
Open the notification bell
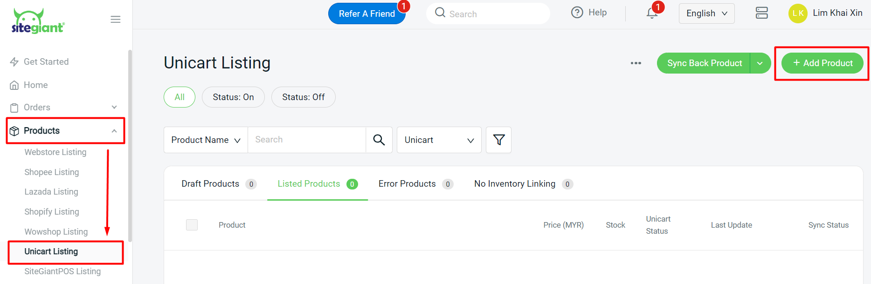pyautogui.click(x=651, y=13)
